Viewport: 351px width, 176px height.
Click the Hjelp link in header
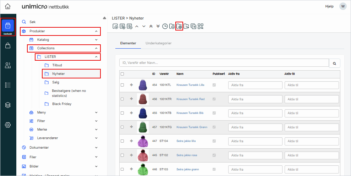pyautogui.click(x=329, y=7)
